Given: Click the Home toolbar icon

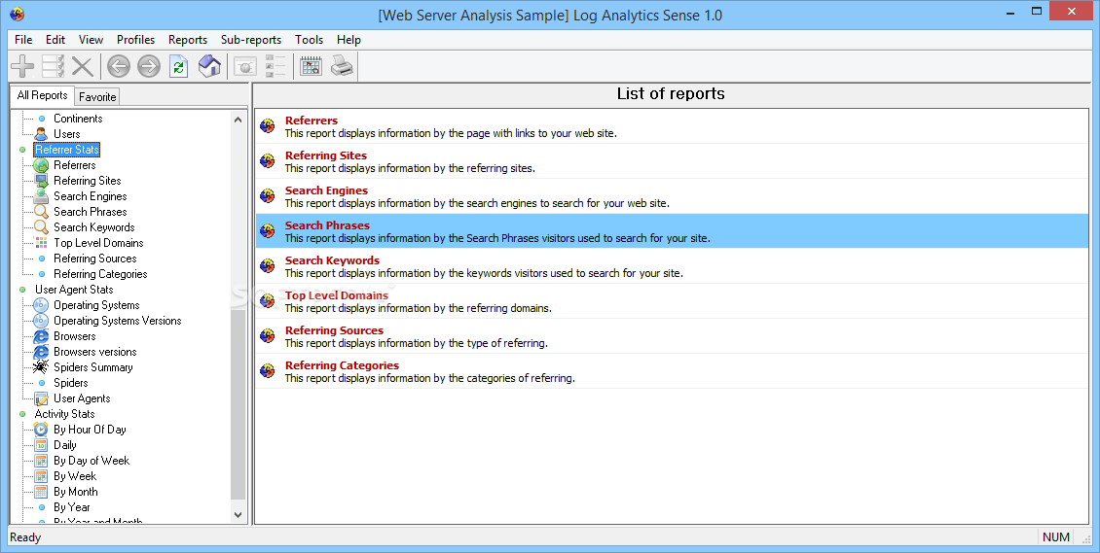Looking at the screenshot, I should [x=209, y=66].
